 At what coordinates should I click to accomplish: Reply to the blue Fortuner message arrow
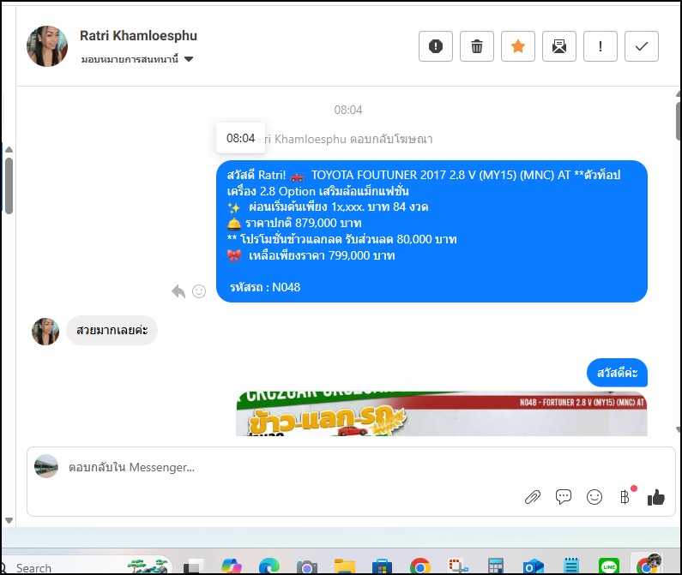[178, 291]
